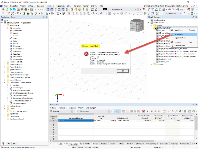The width and height of the screenshot is (198, 149).
Task: Go to next load case arrow
Action: point(140,9)
